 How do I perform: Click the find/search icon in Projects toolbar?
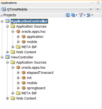(68, 15)
